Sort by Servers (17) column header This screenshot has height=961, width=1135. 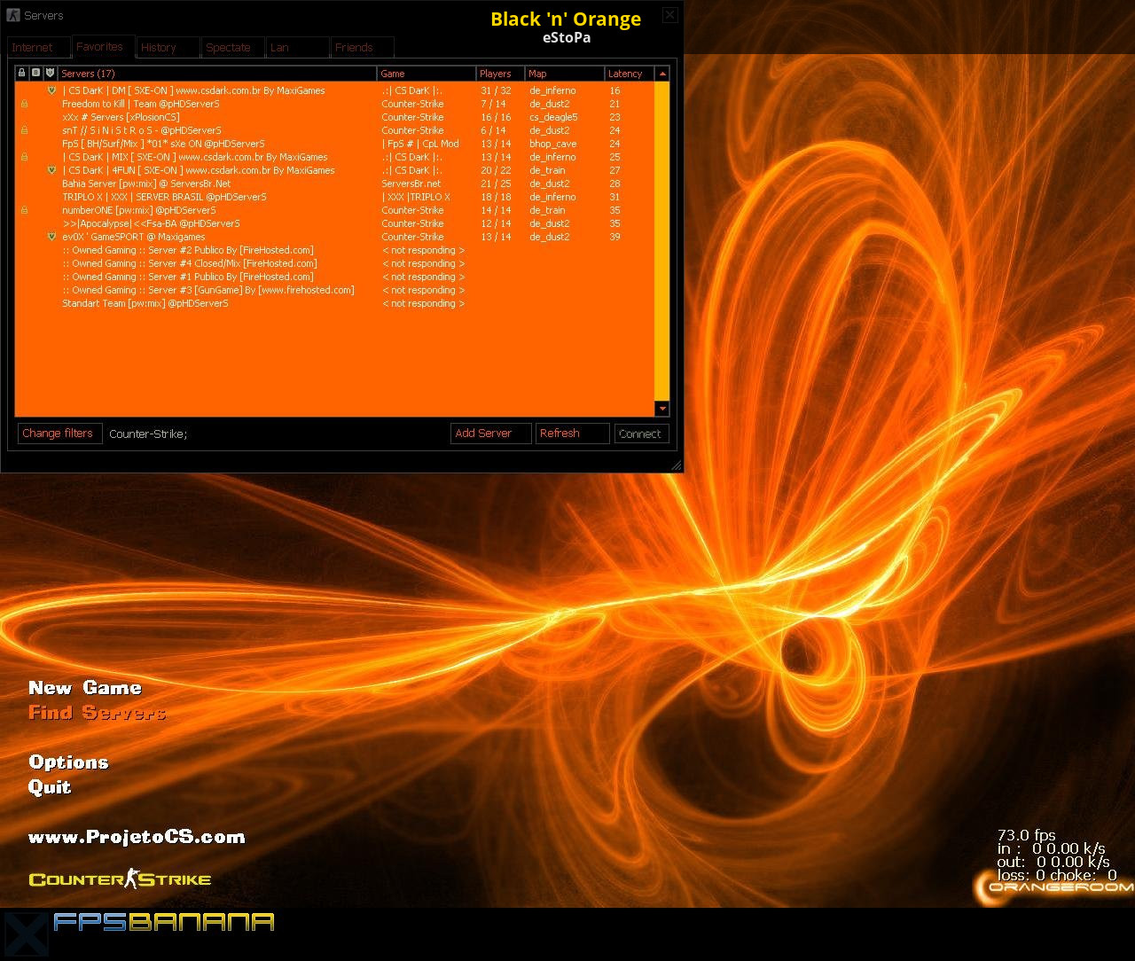click(217, 74)
